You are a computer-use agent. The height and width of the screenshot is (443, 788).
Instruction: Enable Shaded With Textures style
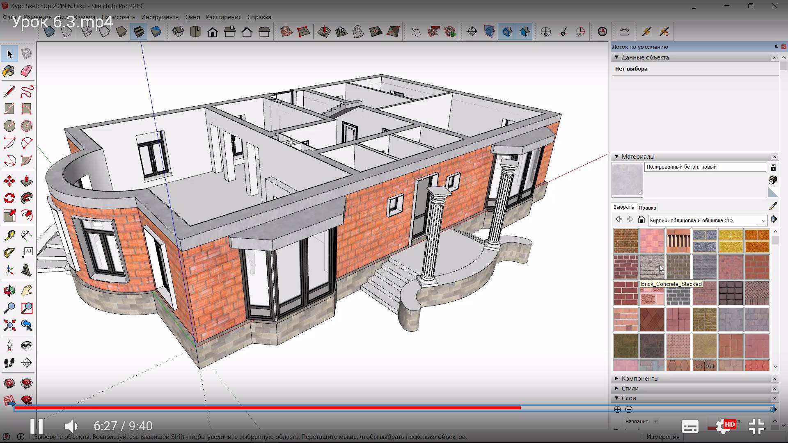pos(139,32)
